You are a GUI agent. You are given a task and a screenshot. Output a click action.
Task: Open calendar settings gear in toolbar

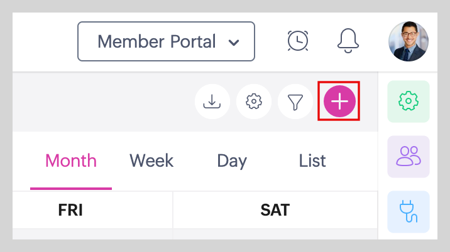click(254, 101)
